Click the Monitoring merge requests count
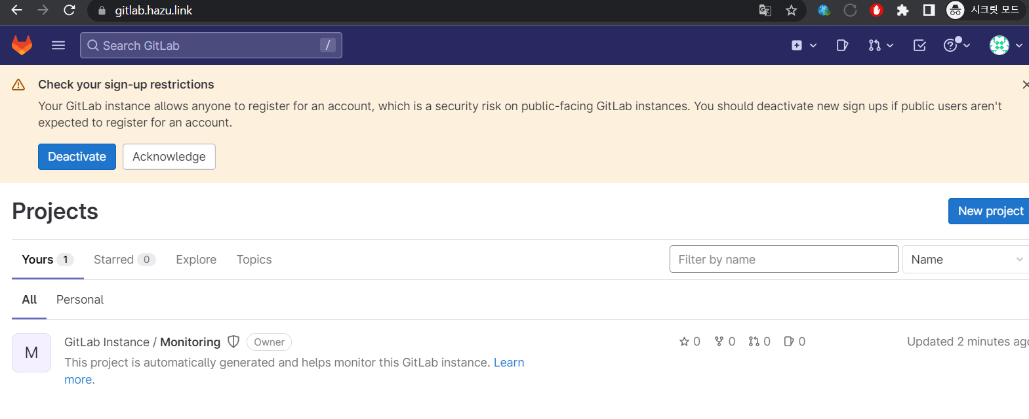The width and height of the screenshot is (1029, 419). pyautogui.click(x=759, y=342)
